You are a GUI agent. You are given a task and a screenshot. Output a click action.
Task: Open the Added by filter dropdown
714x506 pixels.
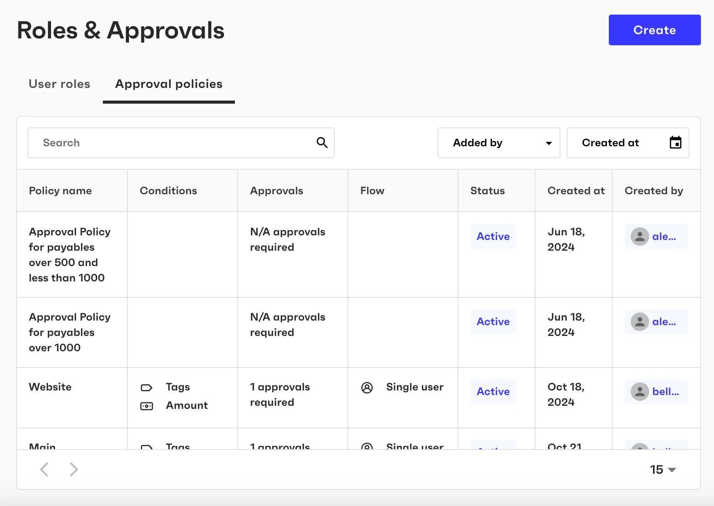pos(498,142)
